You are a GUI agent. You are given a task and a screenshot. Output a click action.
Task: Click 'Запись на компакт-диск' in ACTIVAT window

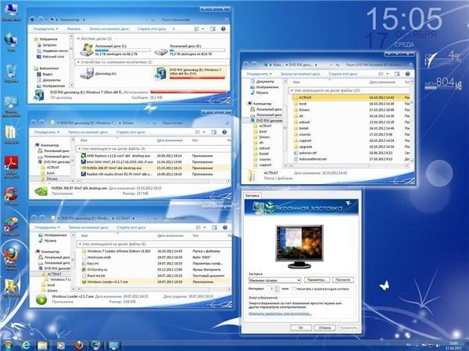click(88, 228)
